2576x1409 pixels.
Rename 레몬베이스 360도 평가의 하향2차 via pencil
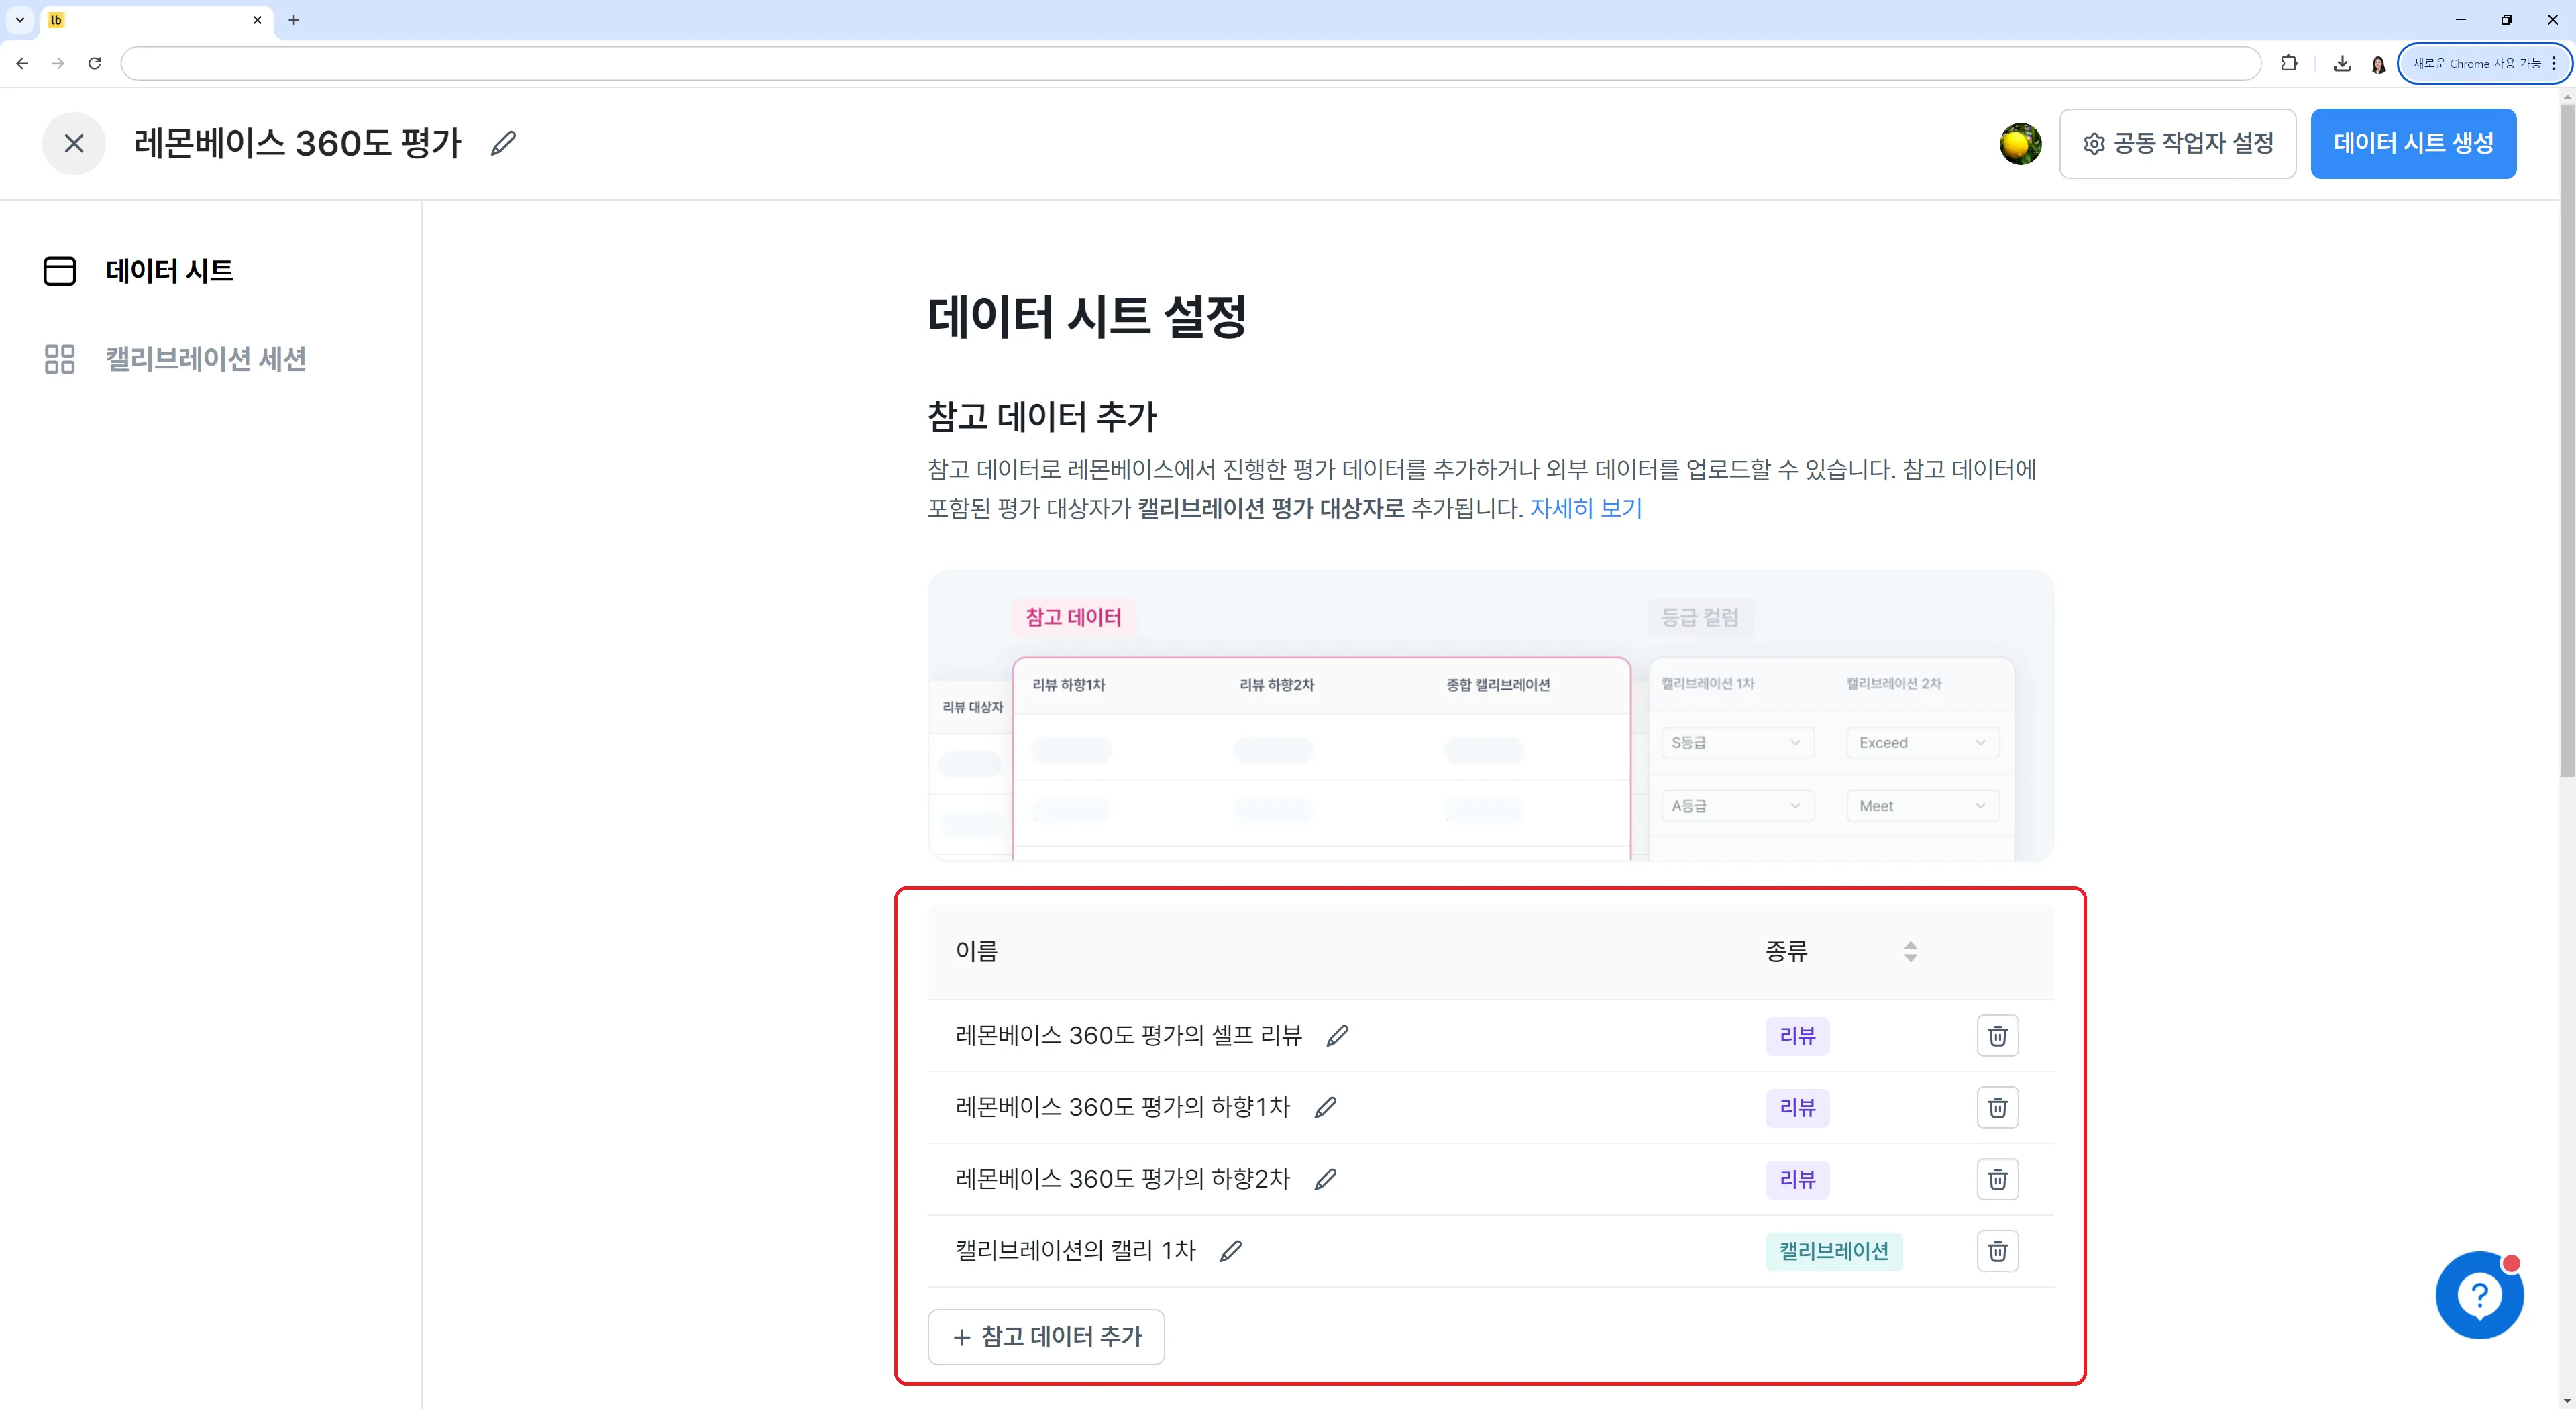pyautogui.click(x=1325, y=1180)
